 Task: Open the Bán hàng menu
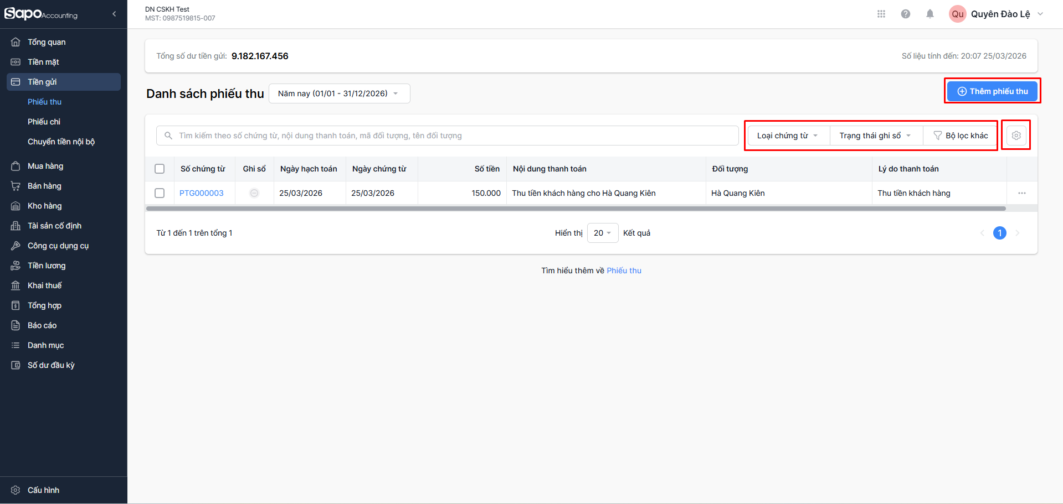[x=44, y=186]
